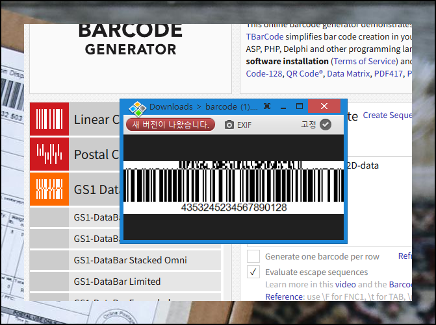Click the video link in escape sequences help
The height and width of the screenshot is (325, 436).
[x=345, y=285]
